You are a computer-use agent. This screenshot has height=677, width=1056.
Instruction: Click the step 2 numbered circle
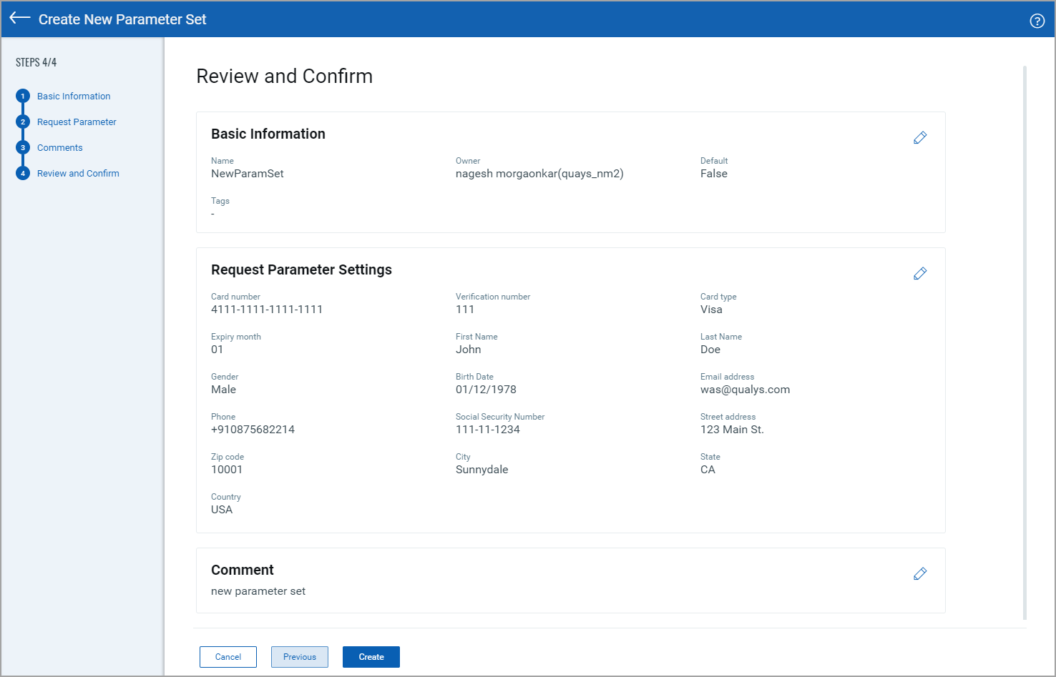coord(23,122)
